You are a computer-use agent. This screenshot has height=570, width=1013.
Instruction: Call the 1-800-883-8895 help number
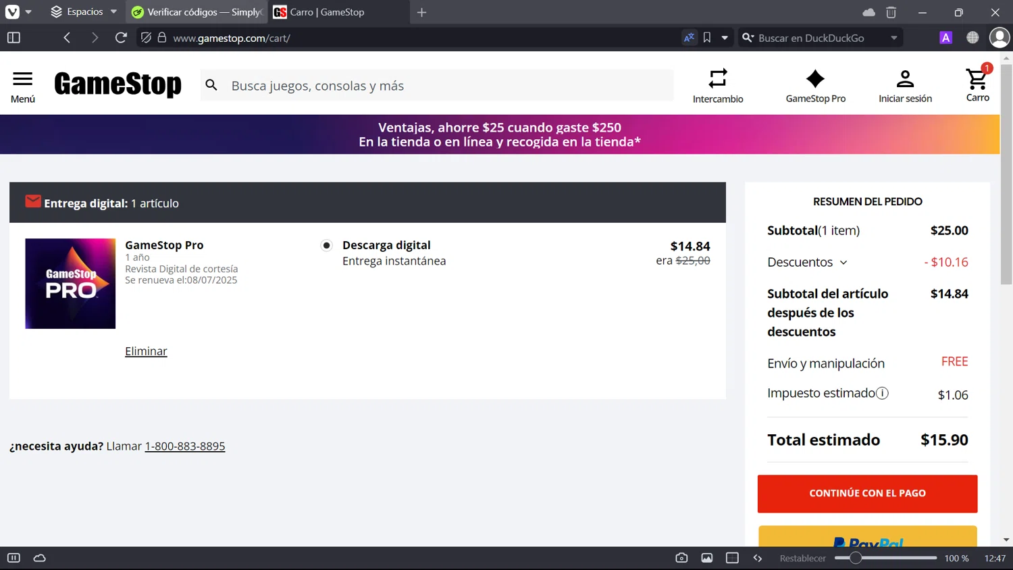(x=185, y=446)
